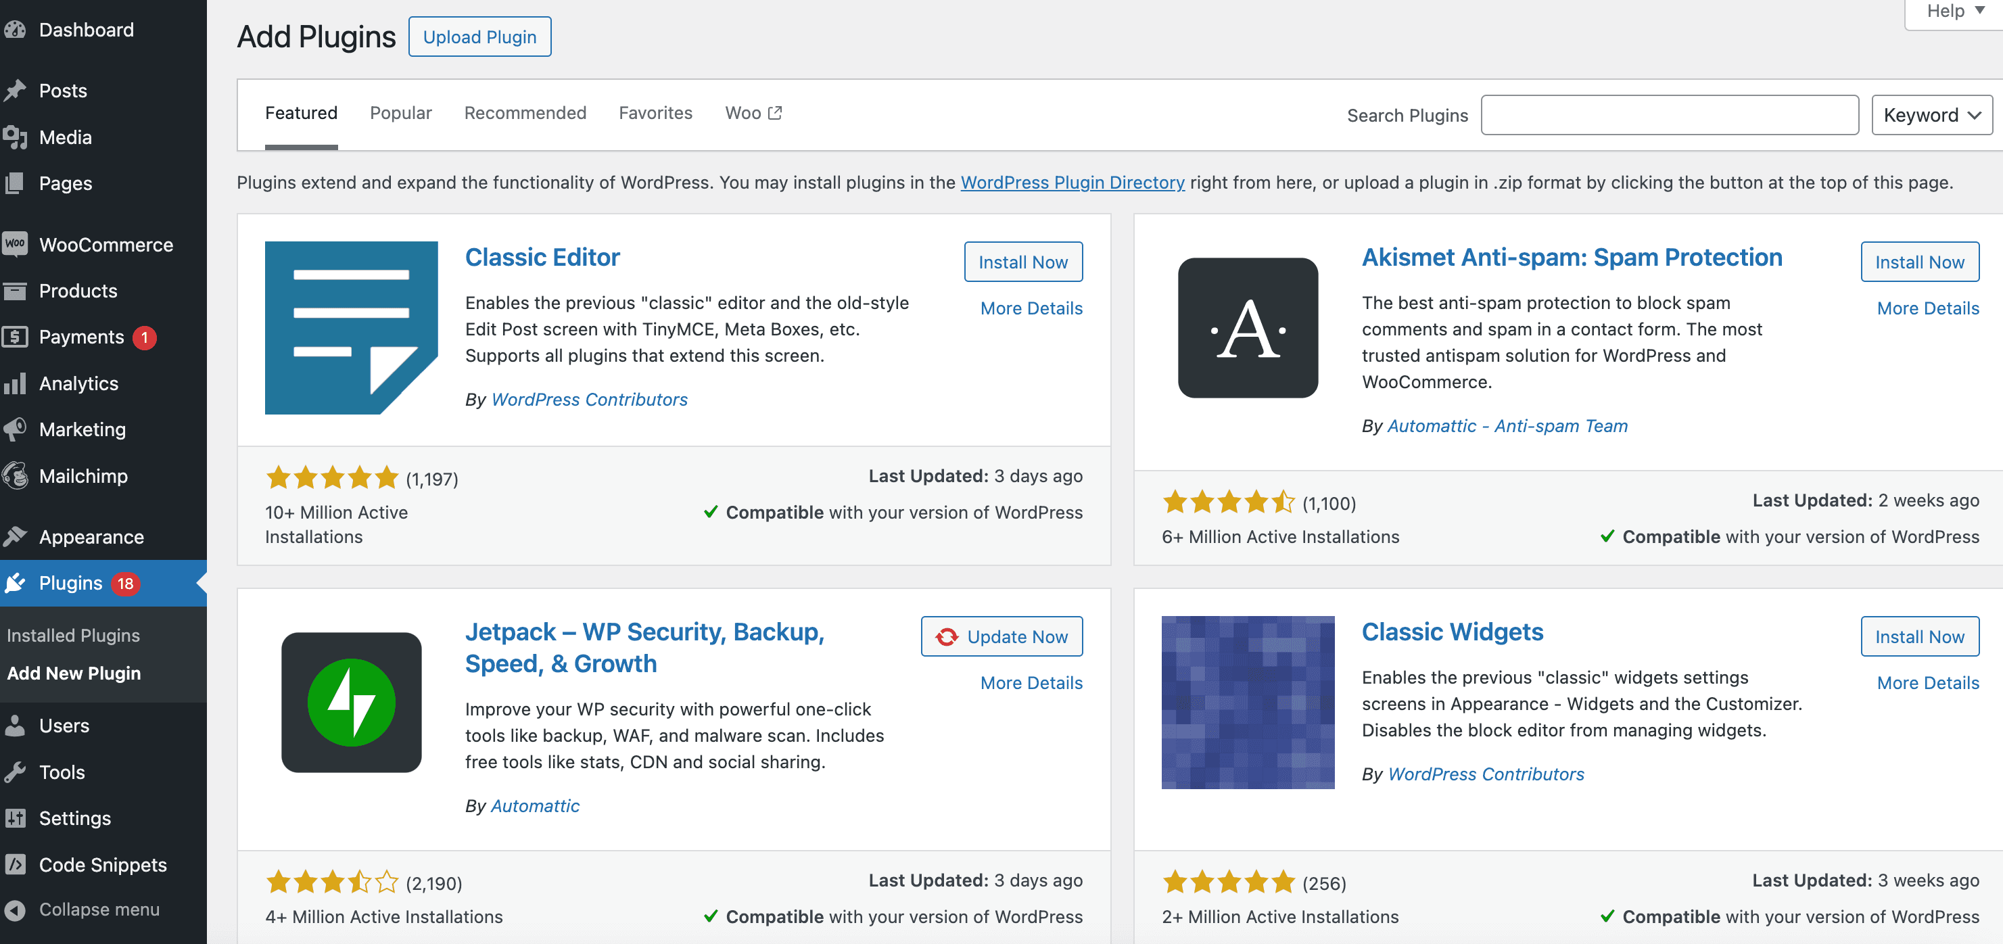
Task: Open More Details for Classic Editor
Action: pos(1031,308)
